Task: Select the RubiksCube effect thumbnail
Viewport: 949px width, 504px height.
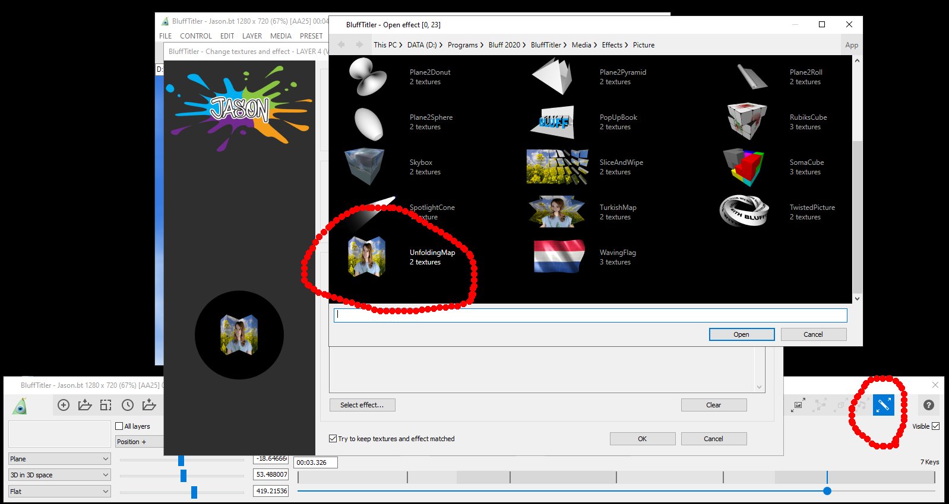Action: point(747,122)
